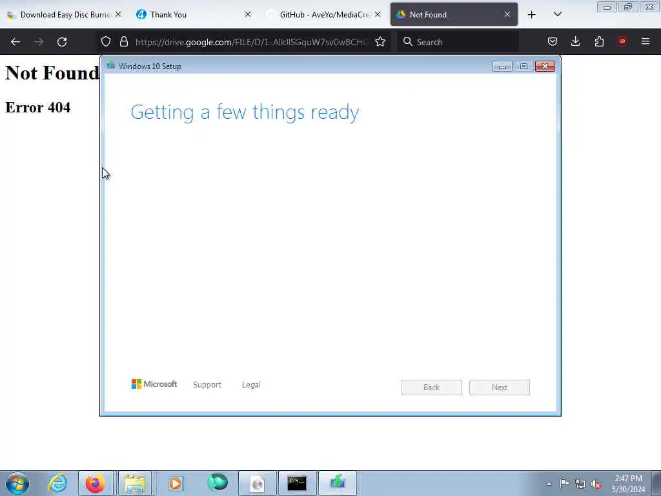The width and height of the screenshot is (661, 496).
Task: Open the Windows Start menu orb
Action: [17, 483]
